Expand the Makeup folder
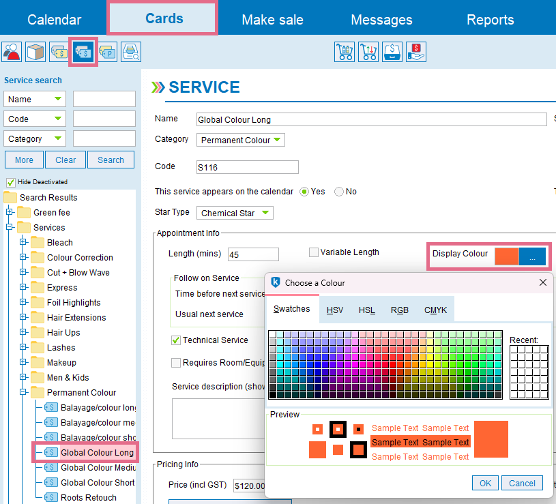The width and height of the screenshot is (556, 504). [23, 362]
